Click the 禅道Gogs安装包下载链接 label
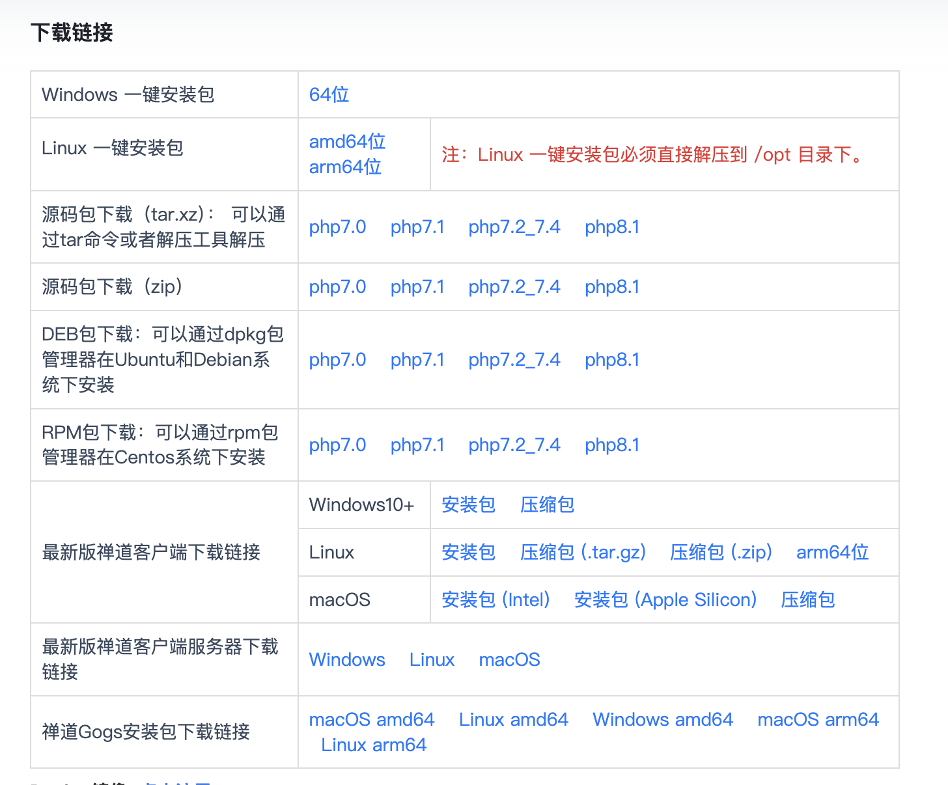The width and height of the screenshot is (948, 785). coord(146,732)
